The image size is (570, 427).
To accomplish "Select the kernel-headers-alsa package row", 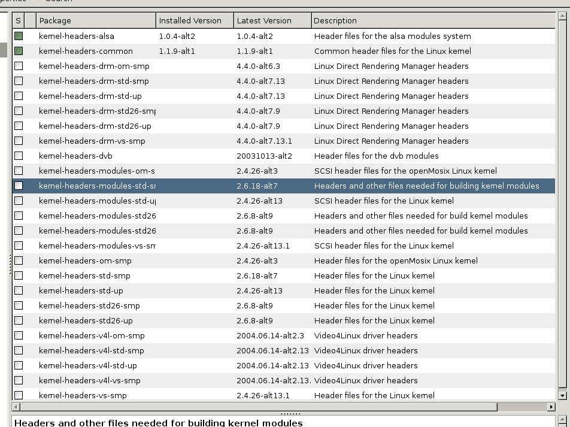I will (284, 36).
